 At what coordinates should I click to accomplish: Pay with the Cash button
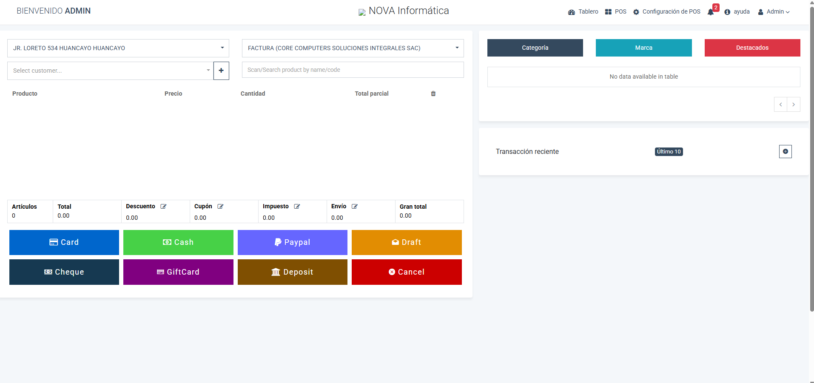coord(178,242)
